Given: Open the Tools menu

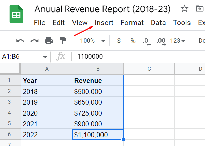Looking at the screenshot, I should 182,23.
